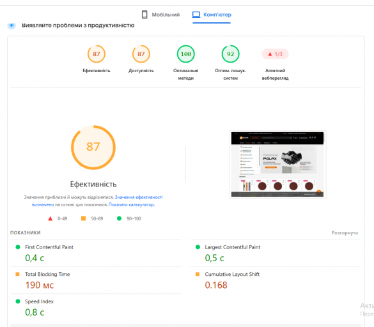Click the 190 мс value

pyautogui.click(x=40, y=285)
